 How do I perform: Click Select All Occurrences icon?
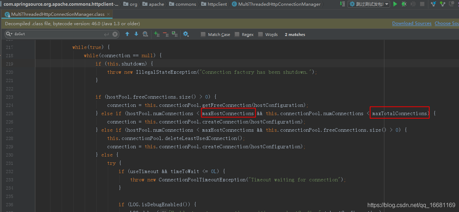click(175, 34)
